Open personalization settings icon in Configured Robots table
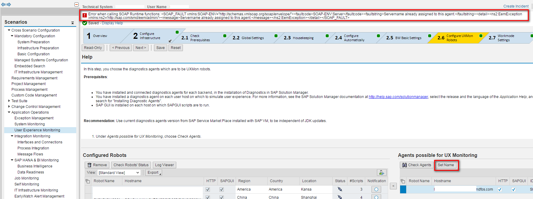Viewport: 533px width, 199px height. (382, 173)
